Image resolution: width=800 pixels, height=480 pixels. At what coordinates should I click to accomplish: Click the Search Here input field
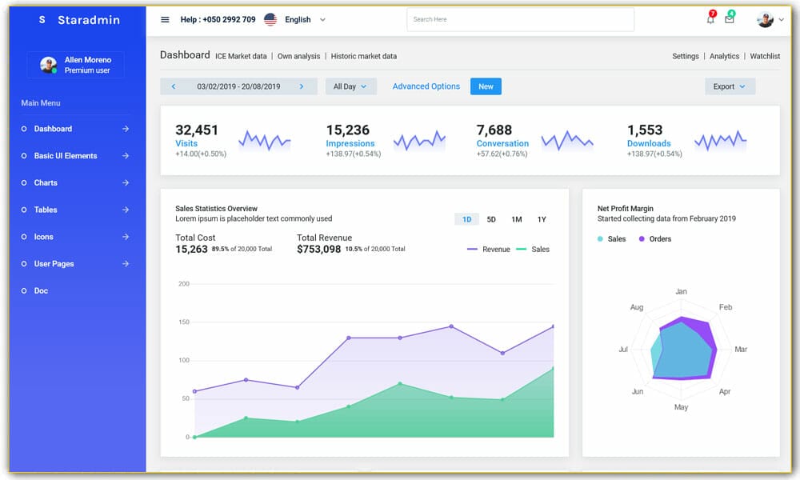pyautogui.click(x=520, y=20)
